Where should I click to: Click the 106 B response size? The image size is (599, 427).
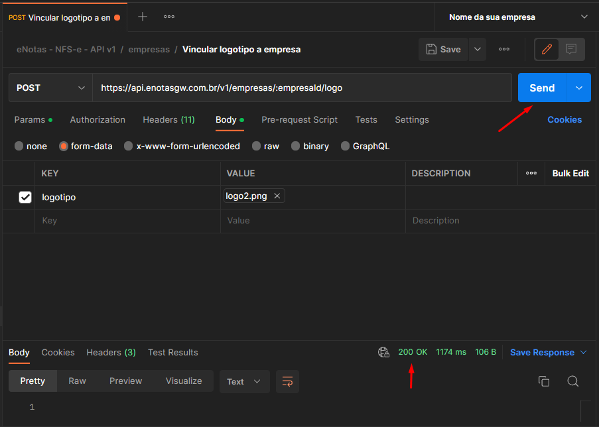click(486, 352)
